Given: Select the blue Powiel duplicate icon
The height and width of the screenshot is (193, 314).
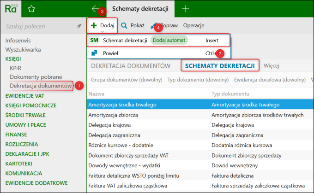Looking at the screenshot, I should click(94, 53).
